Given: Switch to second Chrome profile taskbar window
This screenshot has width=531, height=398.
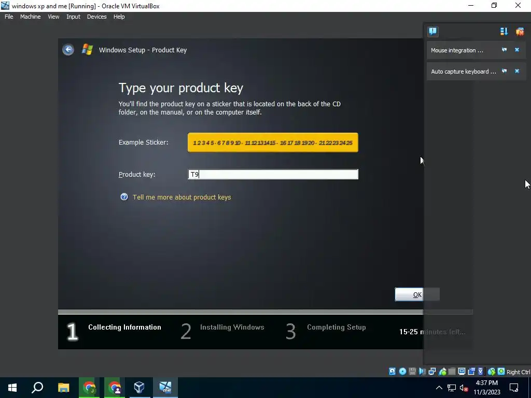Looking at the screenshot, I should (x=115, y=388).
